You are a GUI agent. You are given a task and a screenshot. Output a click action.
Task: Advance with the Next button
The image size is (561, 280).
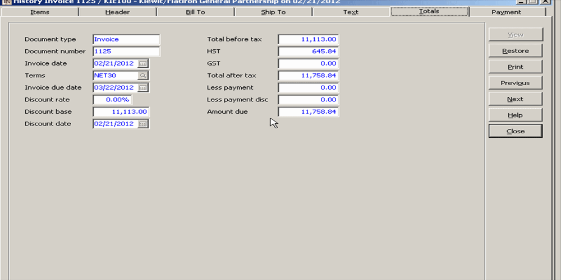tap(515, 99)
